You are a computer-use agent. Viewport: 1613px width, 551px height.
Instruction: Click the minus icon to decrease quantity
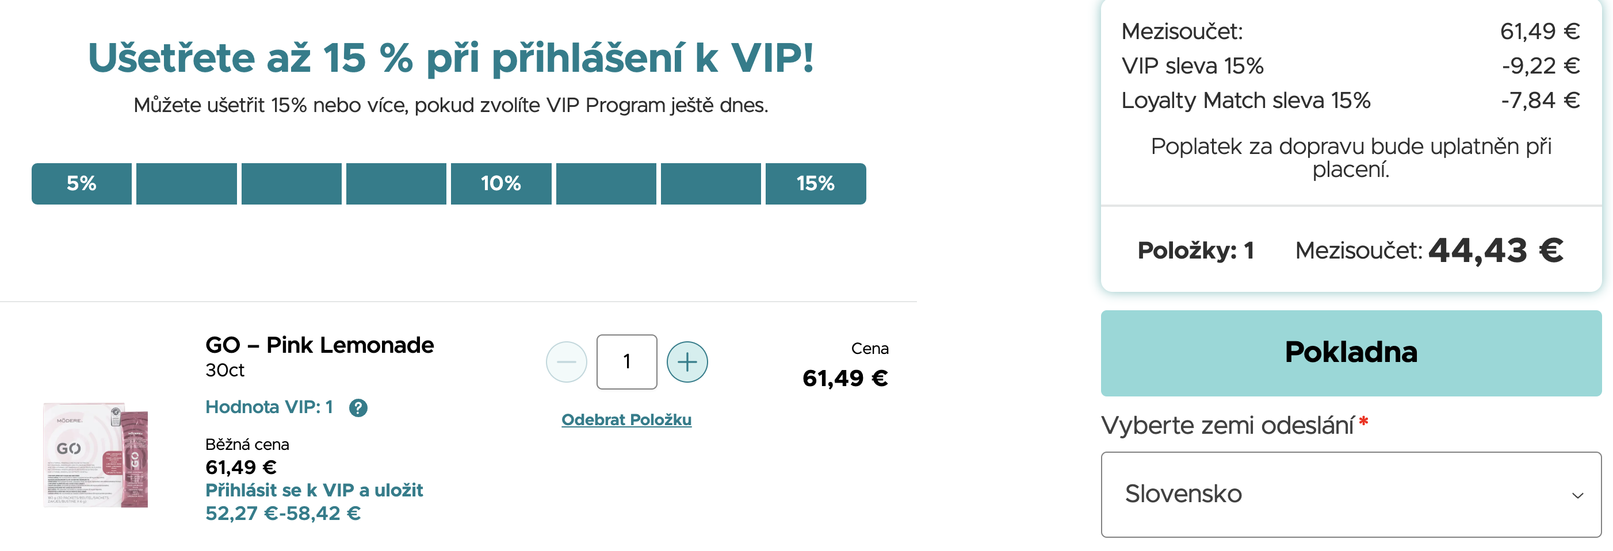click(x=566, y=361)
